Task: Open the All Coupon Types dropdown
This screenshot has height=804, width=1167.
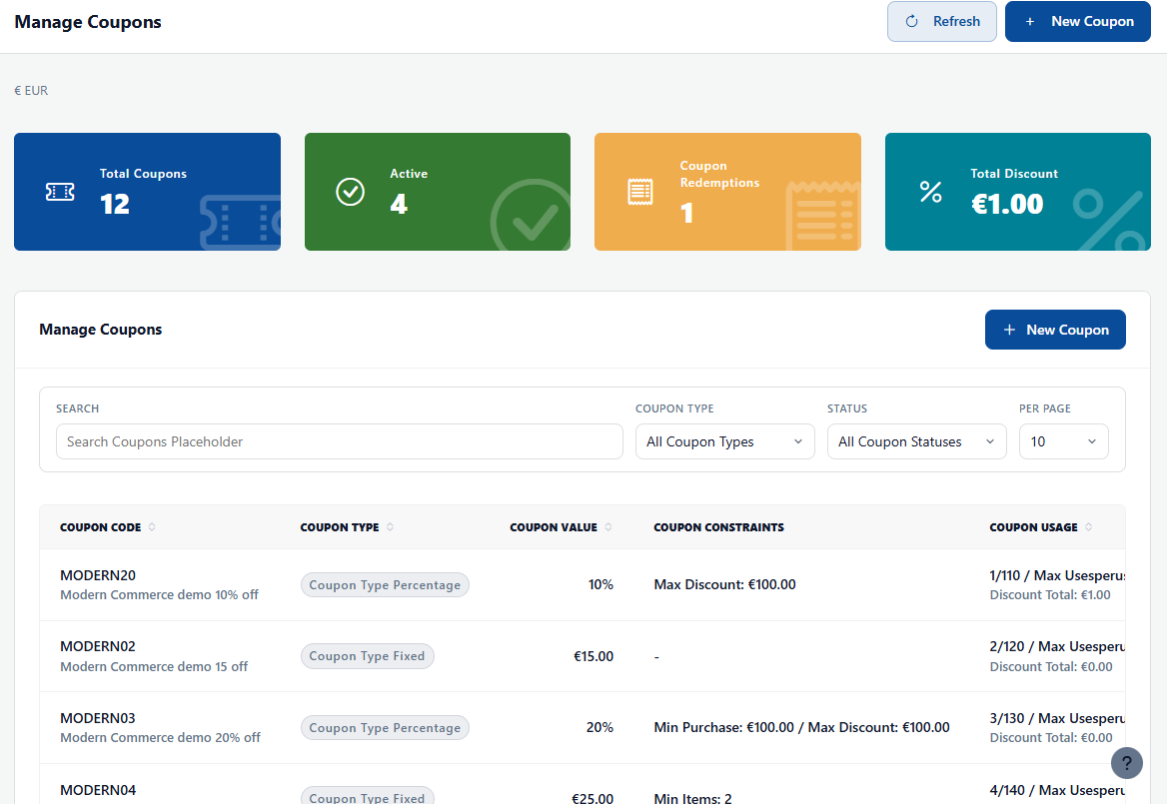Action: [725, 441]
